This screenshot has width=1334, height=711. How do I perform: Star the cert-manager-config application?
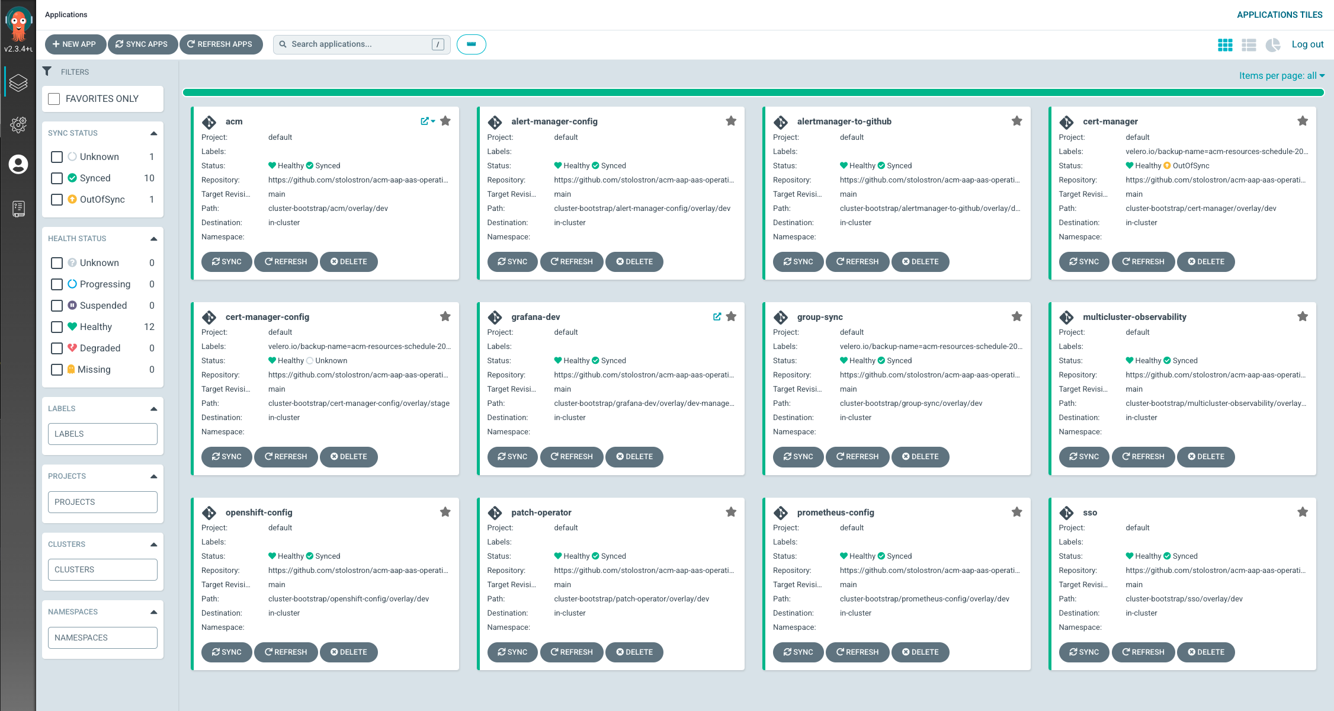tap(445, 316)
